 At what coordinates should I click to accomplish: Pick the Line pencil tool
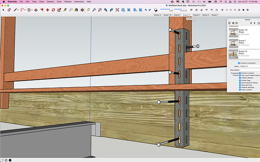coord(15,10)
